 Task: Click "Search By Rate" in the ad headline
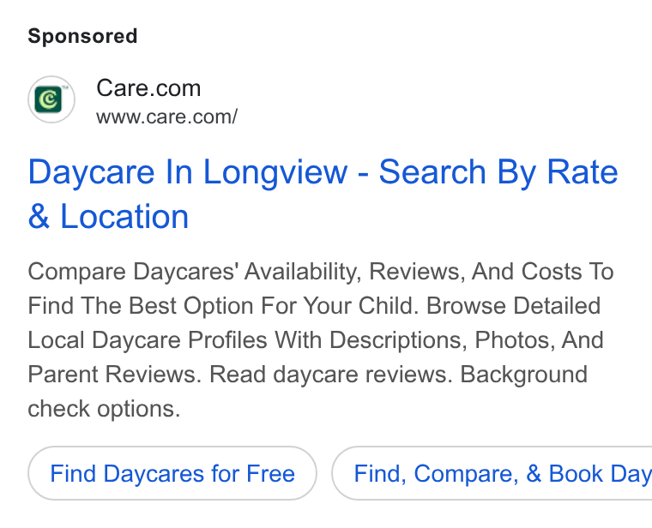click(498, 172)
